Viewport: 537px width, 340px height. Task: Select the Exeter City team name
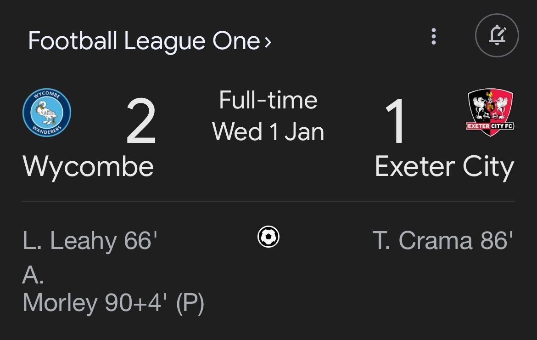444,166
